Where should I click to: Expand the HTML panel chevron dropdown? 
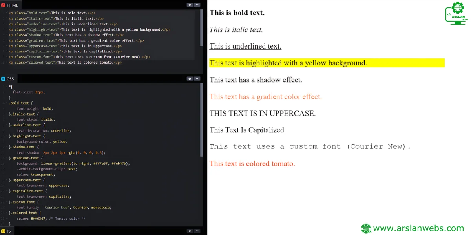click(x=197, y=5)
